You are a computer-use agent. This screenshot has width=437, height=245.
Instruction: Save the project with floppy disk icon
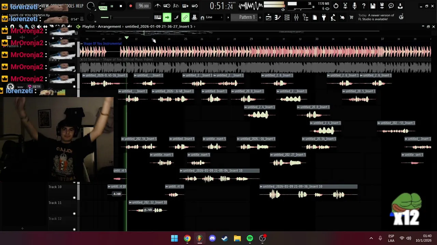point(373,6)
